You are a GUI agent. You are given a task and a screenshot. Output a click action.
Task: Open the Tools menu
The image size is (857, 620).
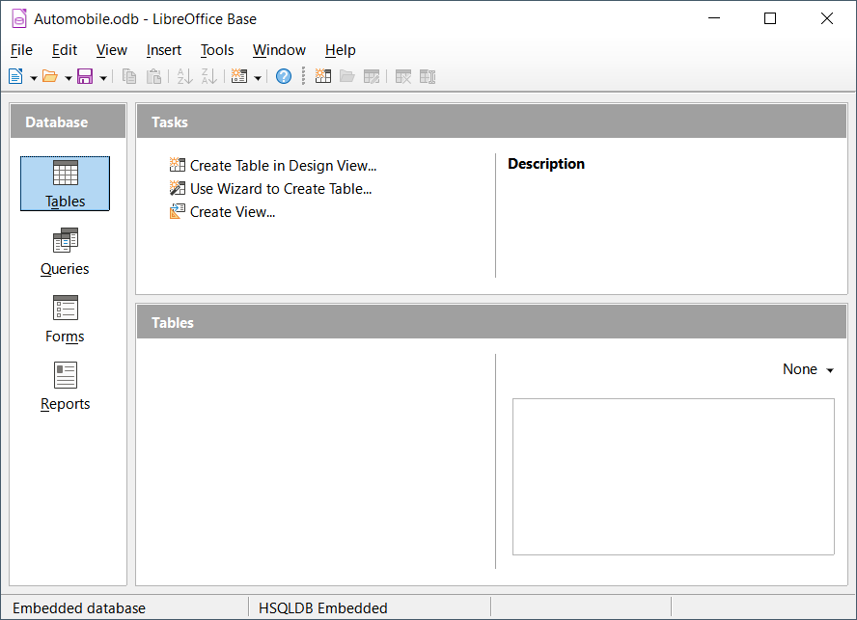click(217, 50)
